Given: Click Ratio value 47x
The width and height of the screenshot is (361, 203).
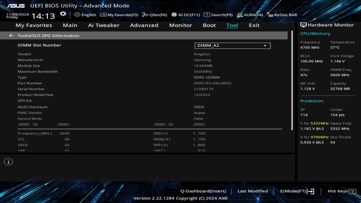Looking at the screenshot, I should click(x=304, y=75).
